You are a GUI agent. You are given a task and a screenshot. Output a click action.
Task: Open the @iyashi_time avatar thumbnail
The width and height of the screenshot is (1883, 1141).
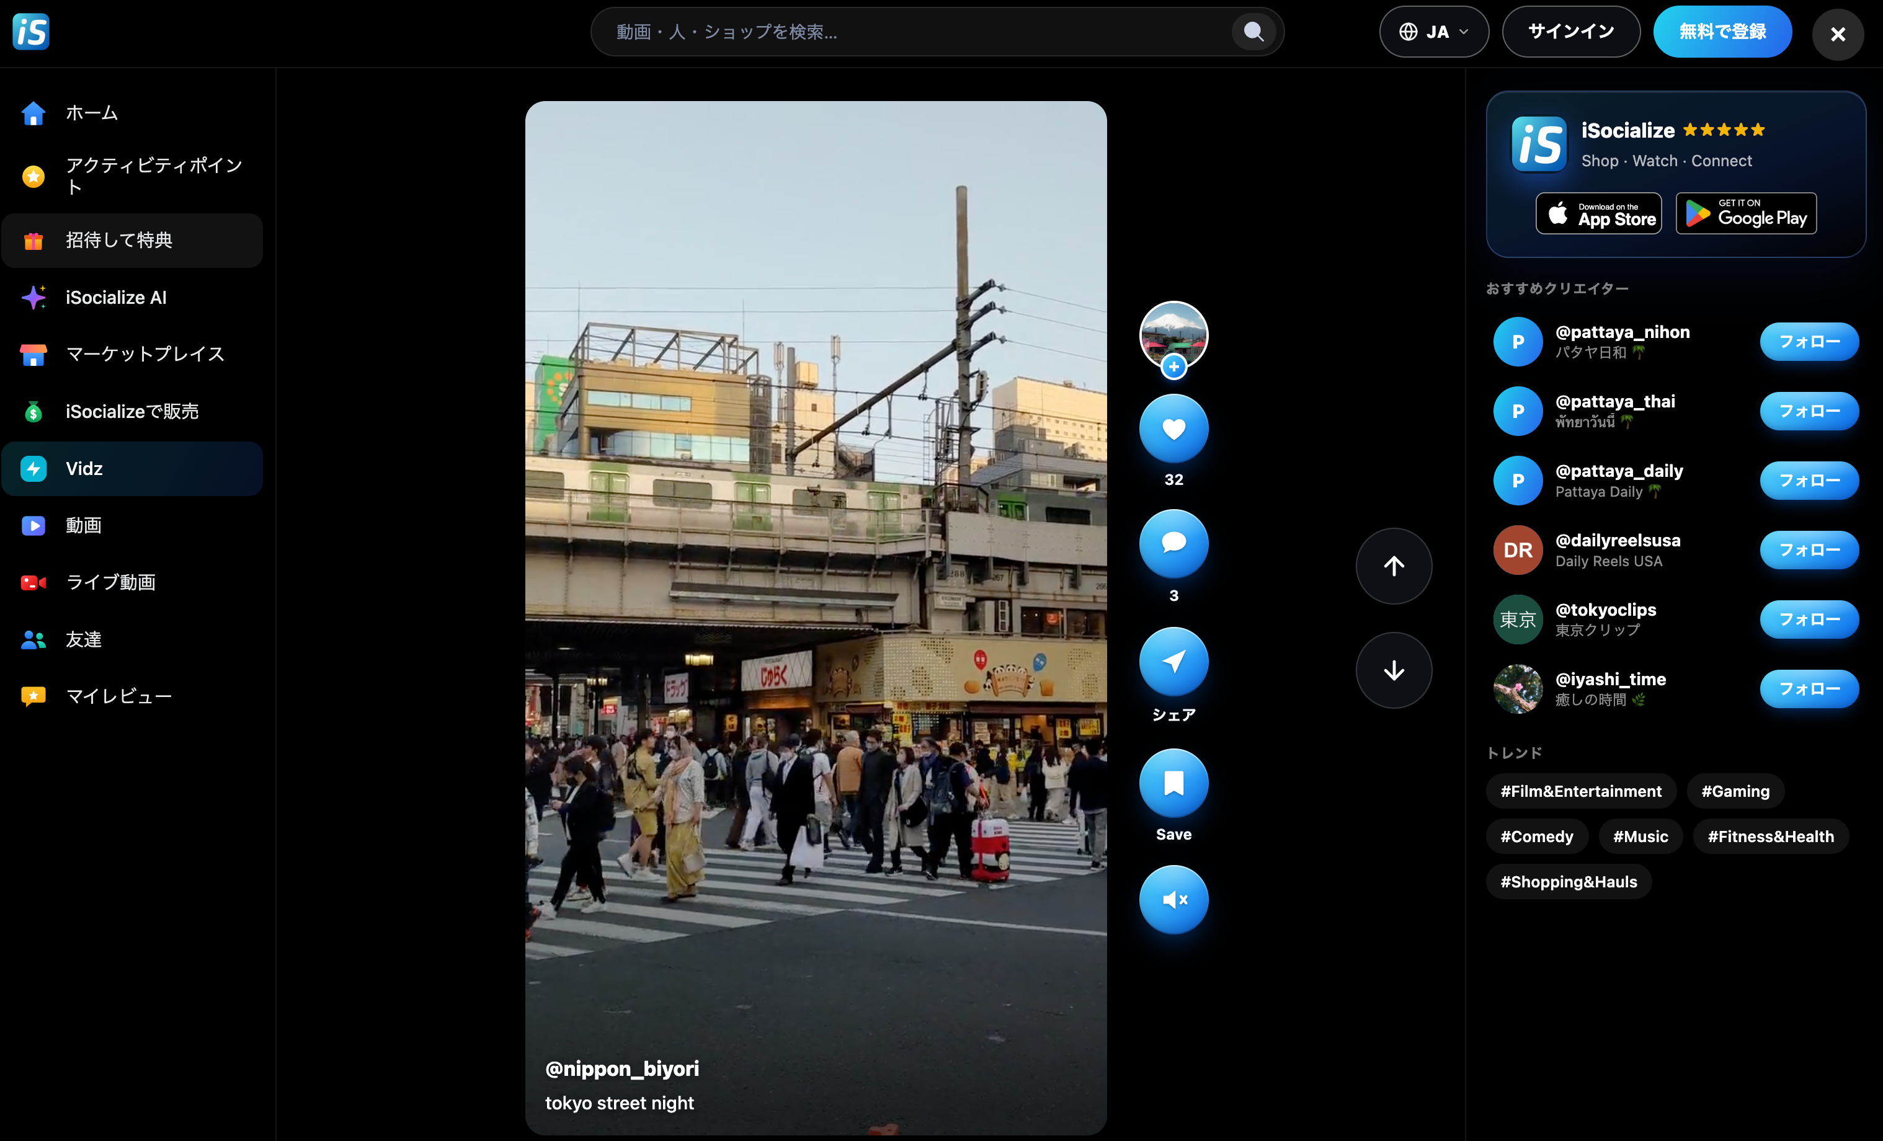pyautogui.click(x=1518, y=688)
